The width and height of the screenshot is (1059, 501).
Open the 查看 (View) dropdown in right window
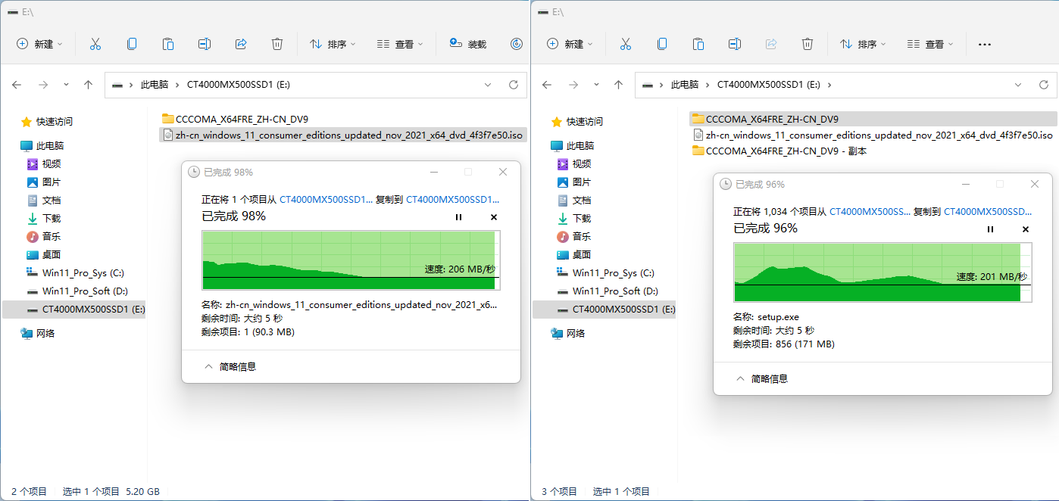(929, 44)
